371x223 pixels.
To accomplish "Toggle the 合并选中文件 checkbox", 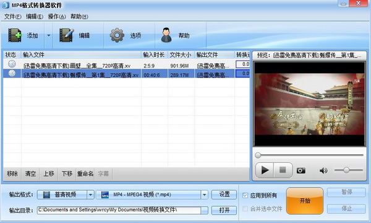I will pyautogui.click(x=245, y=209).
